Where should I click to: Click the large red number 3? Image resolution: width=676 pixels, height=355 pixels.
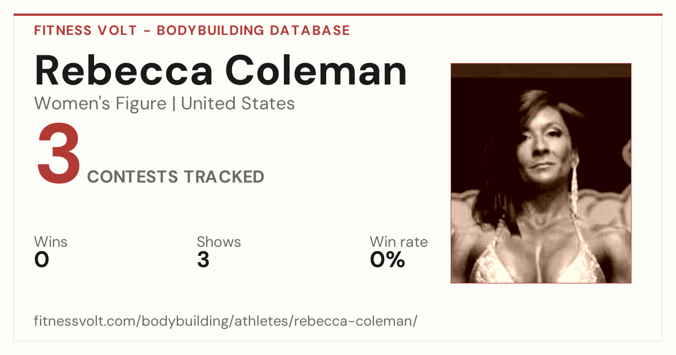coord(59,154)
